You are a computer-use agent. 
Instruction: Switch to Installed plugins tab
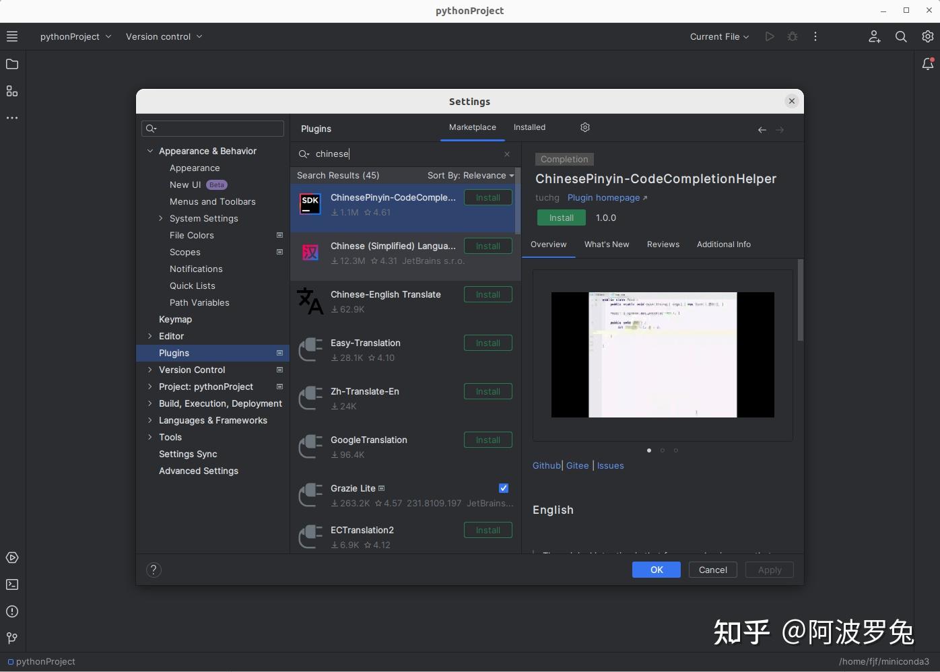529,127
